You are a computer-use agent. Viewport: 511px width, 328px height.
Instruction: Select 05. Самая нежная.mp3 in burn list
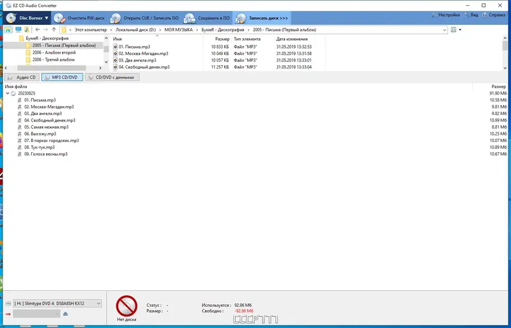point(46,127)
